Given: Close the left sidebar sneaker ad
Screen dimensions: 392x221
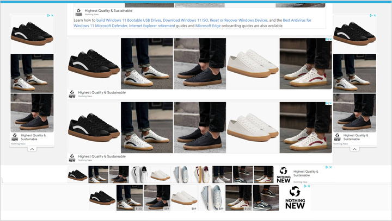Looking at the screenshot, I should point(52,15).
